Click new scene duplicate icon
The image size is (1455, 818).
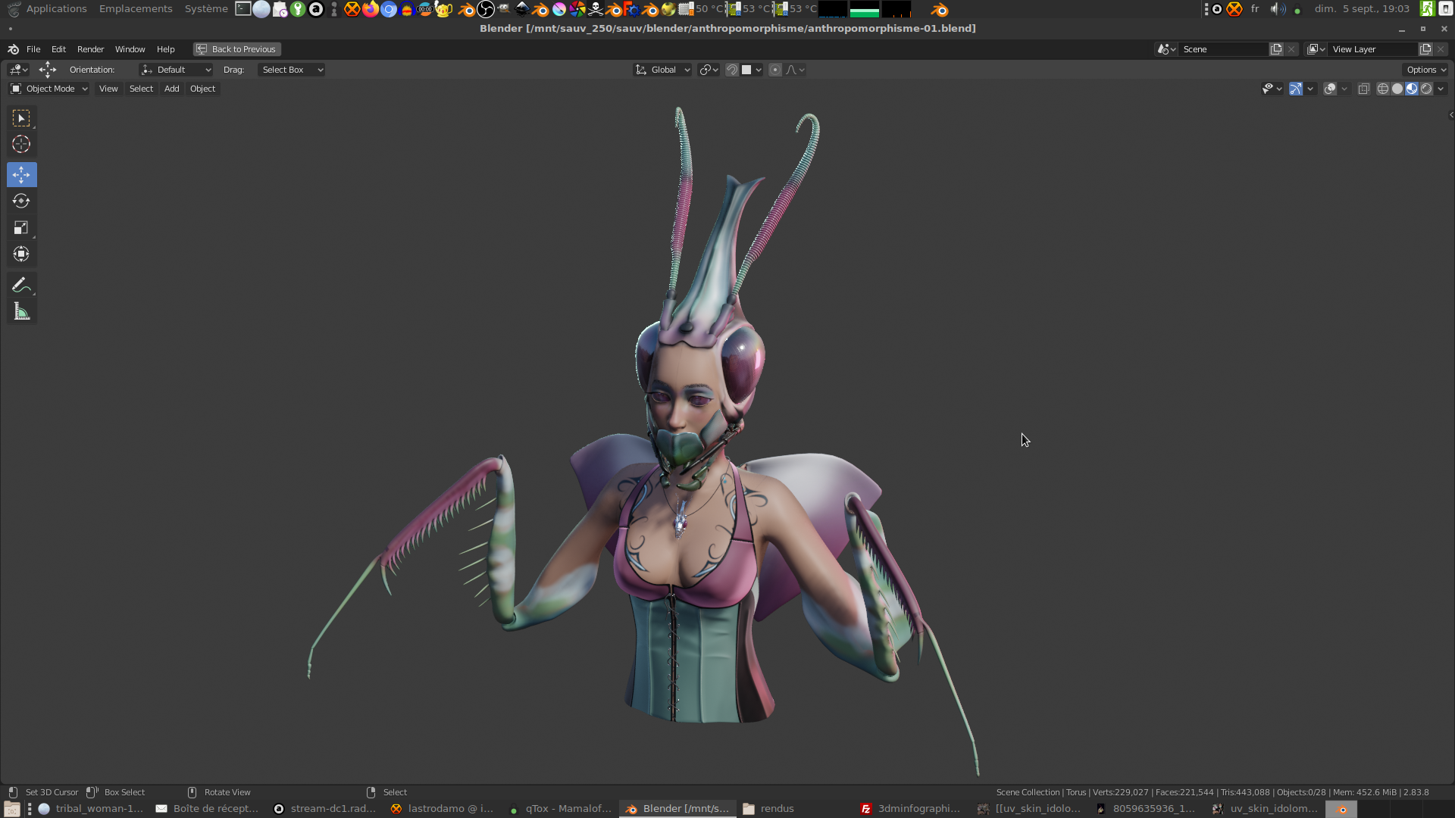[x=1276, y=49]
